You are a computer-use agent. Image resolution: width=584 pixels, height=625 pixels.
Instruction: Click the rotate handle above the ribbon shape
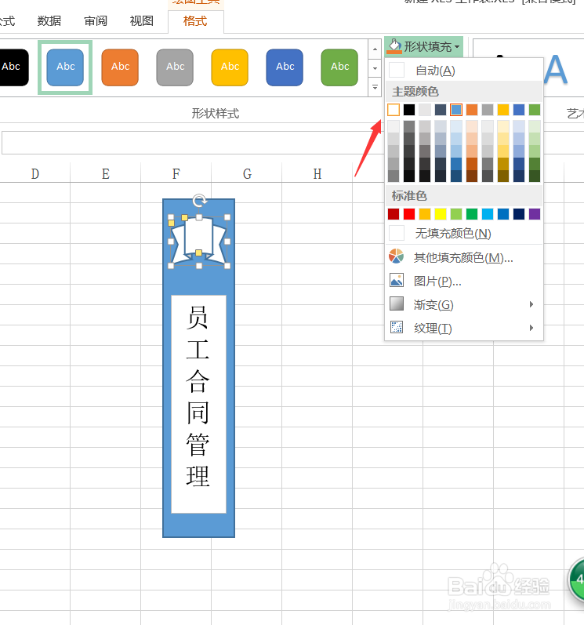pos(199,201)
